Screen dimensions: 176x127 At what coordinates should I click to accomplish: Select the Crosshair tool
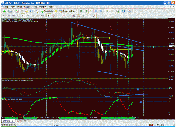coord(54,16)
